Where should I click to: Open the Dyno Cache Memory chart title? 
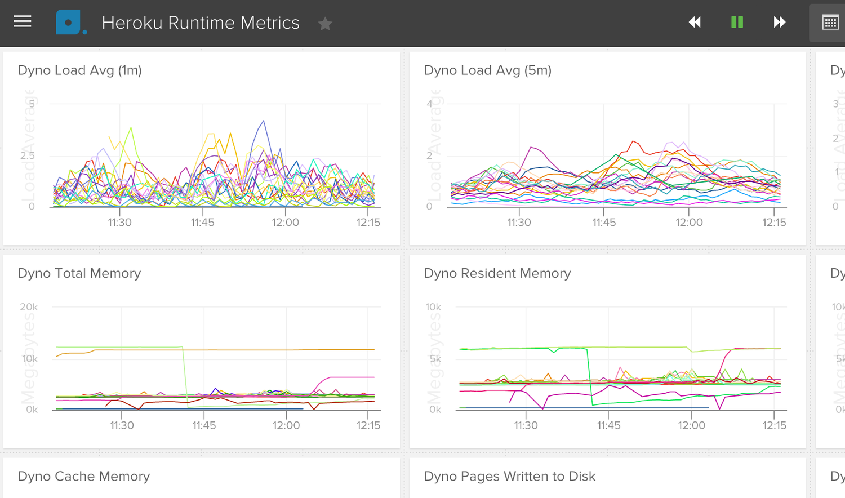(x=84, y=476)
